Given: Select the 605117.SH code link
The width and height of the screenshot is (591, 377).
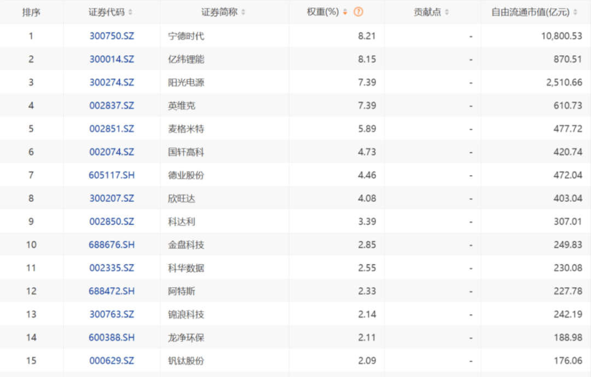Looking at the screenshot, I should click(112, 175).
